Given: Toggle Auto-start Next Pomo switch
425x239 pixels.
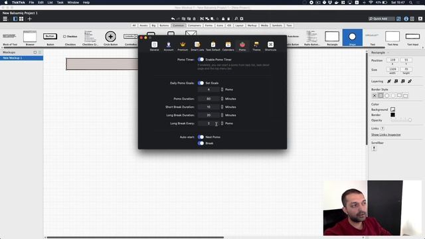Looking at the screenshot, I should [x=201, y=137].
